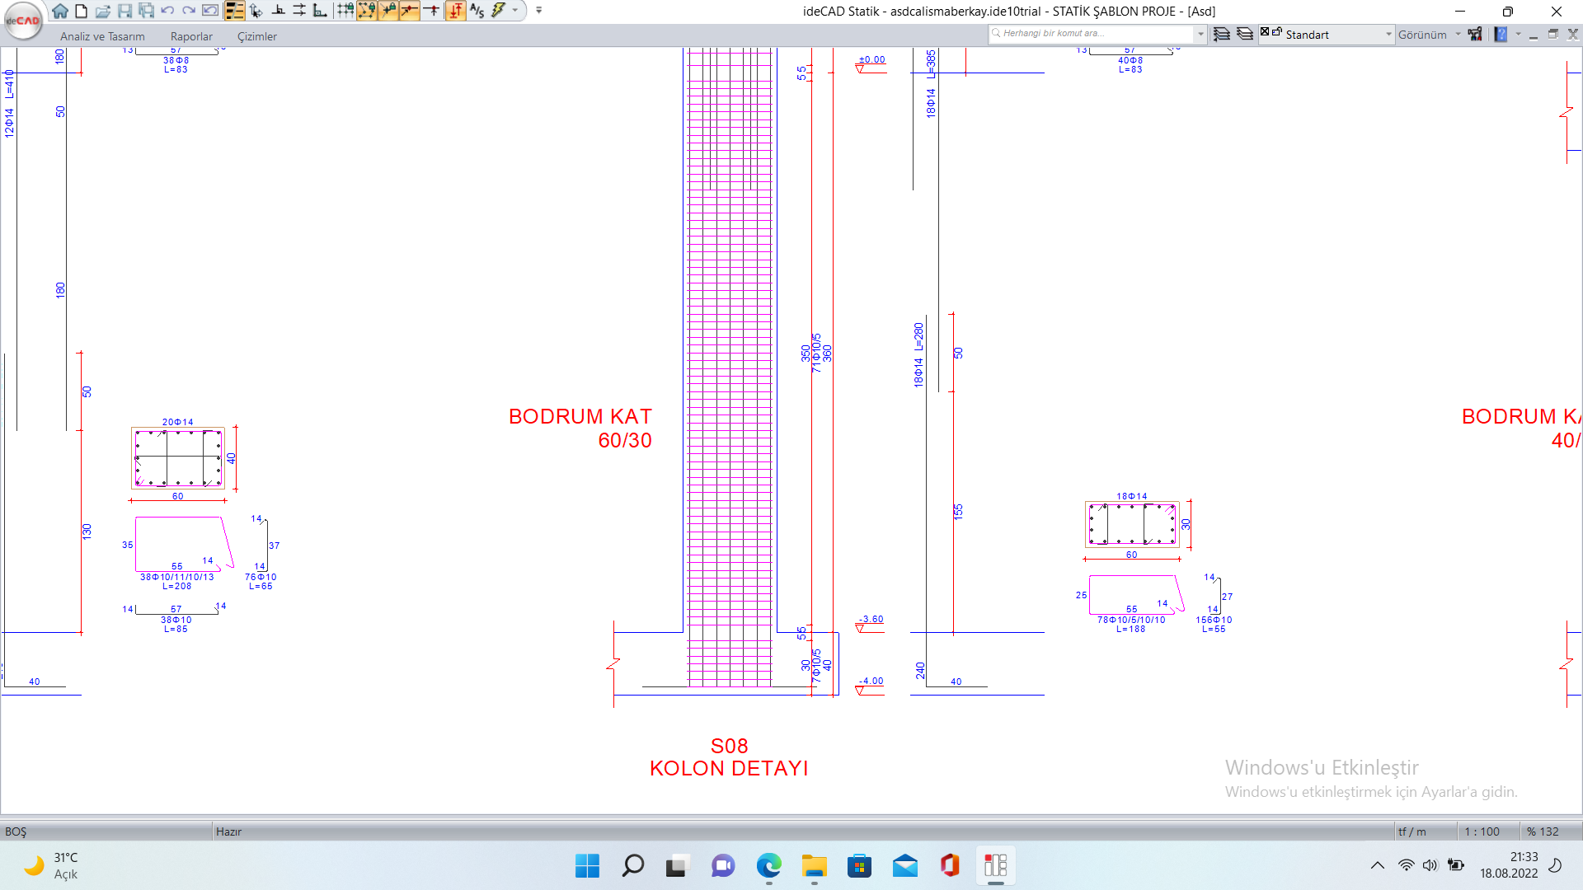
Task: Open the Analiz ve Tasarım menu
Action: [x=102, y=36]
